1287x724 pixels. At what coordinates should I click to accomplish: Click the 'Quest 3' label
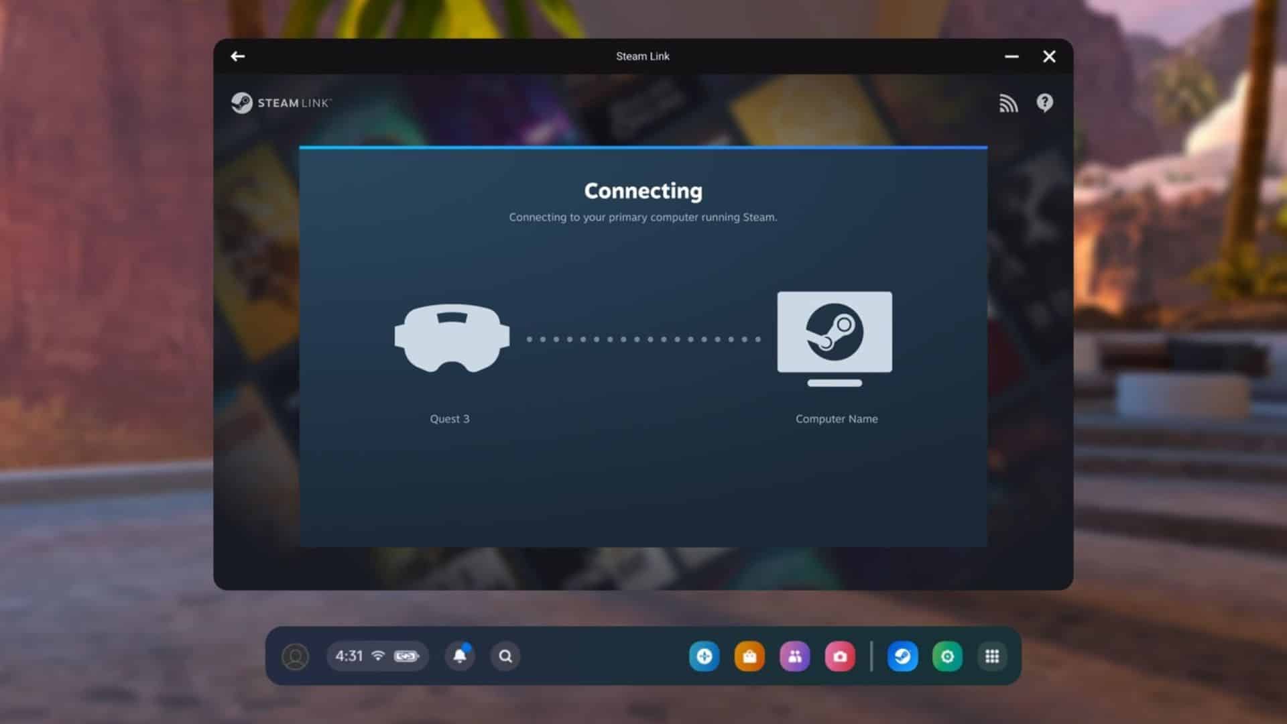pos(450,419)
